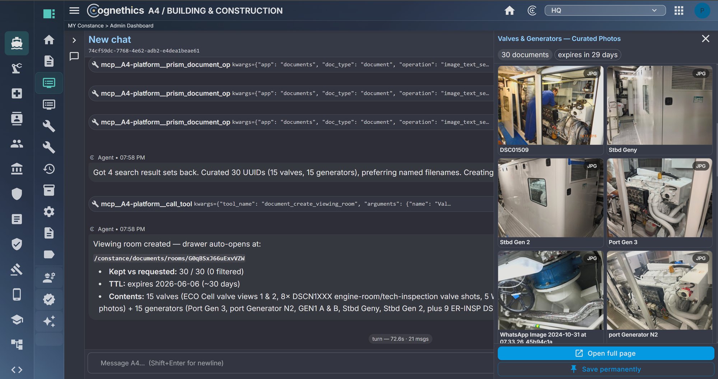Expand the call_tool document_create_viewing_room row
Image resolution: width=718 pixels, height=379 pixels.
tap(291, 204)
